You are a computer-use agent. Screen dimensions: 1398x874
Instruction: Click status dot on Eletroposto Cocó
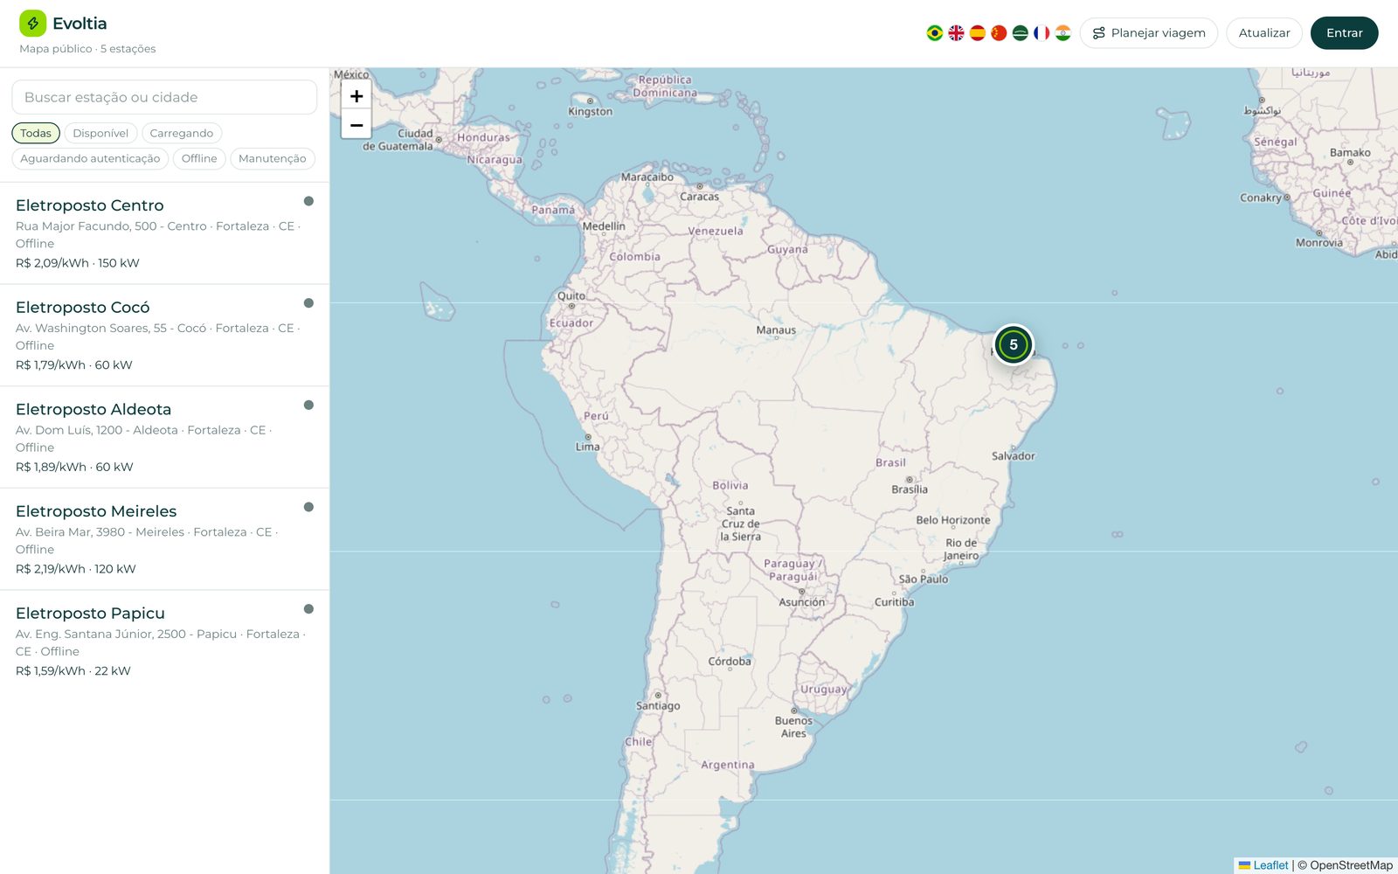click(x=308, y=303)
